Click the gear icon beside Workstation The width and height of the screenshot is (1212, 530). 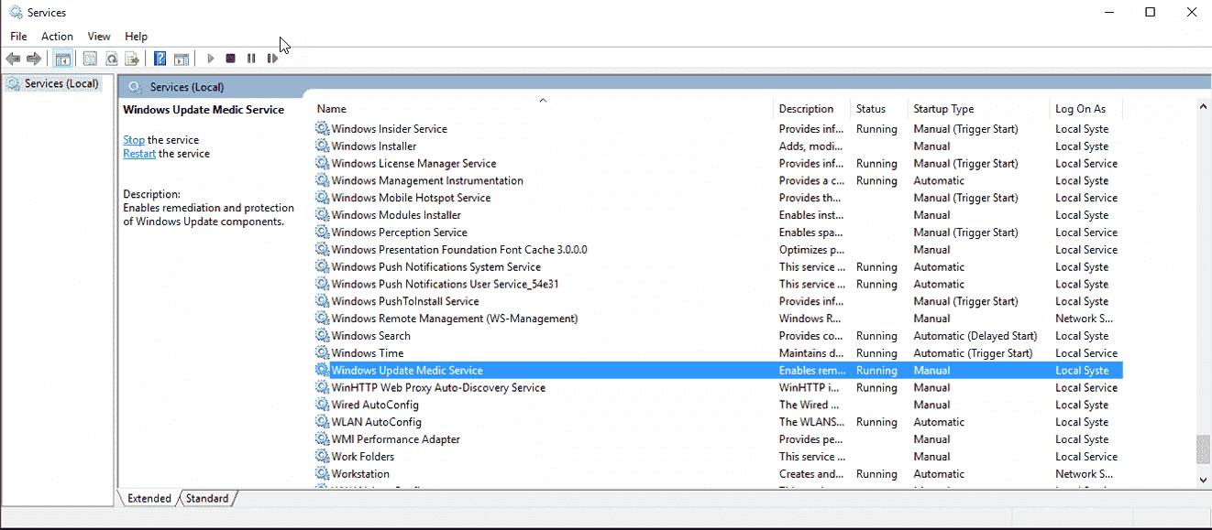point(323,474)
